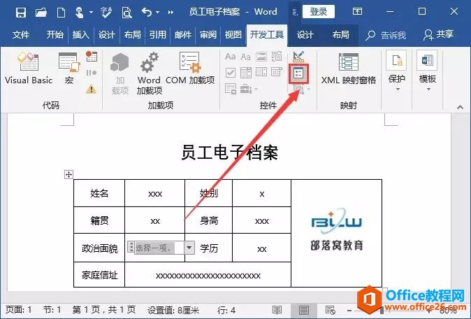Viewport: 471px width, 319px height.
Task: Switch to the 审阅 Review tab
Action: (208, 35)
